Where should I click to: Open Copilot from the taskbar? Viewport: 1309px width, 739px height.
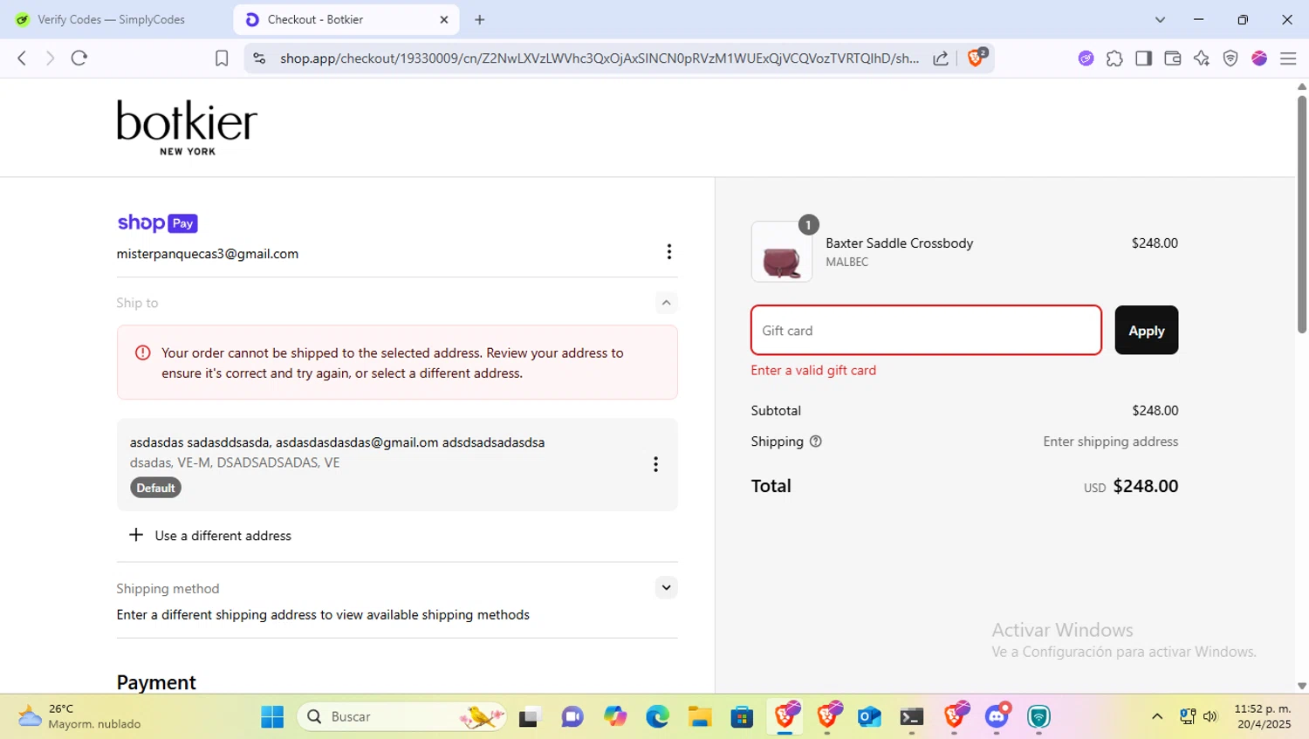point(615,716)
